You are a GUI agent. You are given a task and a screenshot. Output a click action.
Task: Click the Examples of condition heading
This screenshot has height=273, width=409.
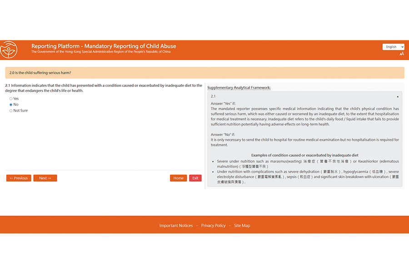pyautogui.click(x=304, y=155)
